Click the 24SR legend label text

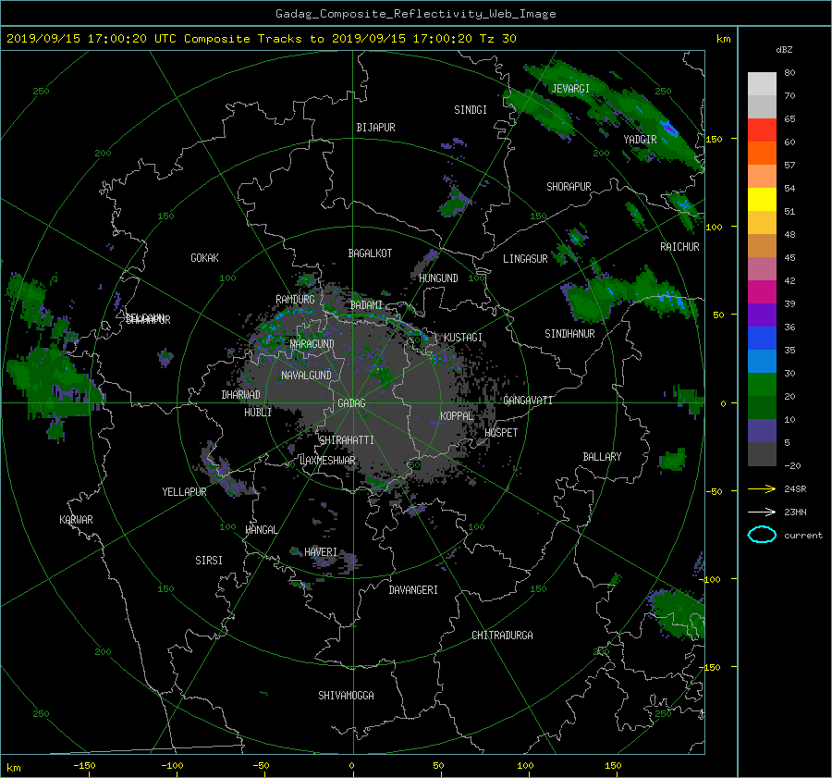click(x=795, y=488)
